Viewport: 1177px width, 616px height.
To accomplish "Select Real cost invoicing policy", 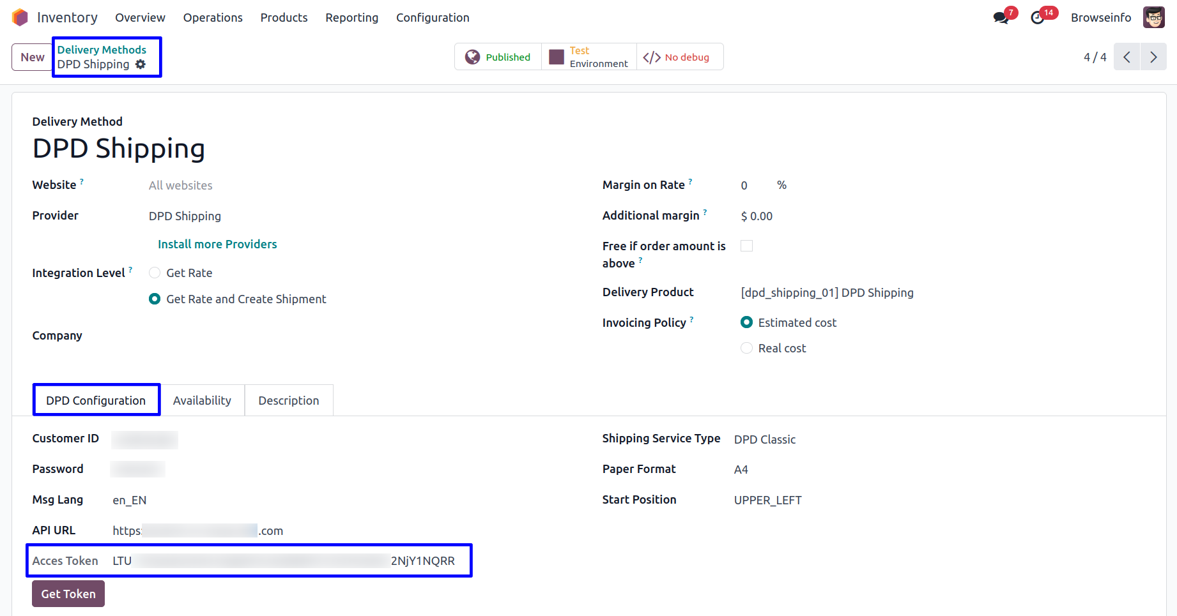I will point(746,349).
